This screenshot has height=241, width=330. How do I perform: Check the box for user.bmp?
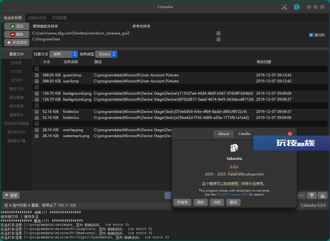pyautogui.click(x=37, y=81)
